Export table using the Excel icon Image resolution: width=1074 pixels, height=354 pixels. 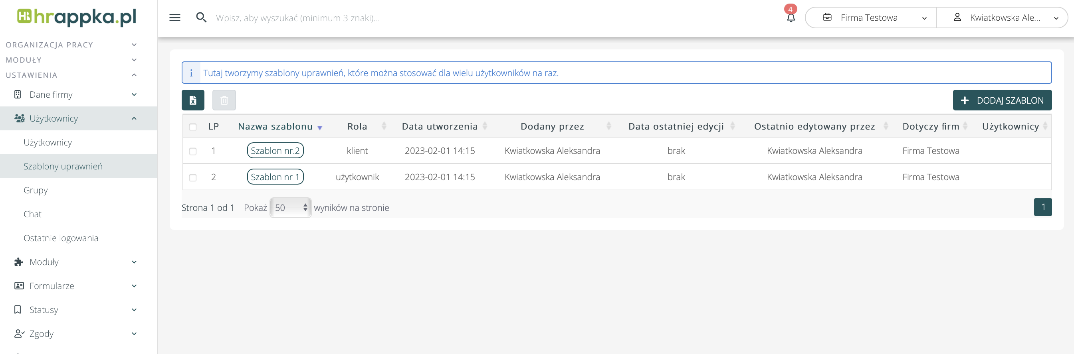coord(193,100)
